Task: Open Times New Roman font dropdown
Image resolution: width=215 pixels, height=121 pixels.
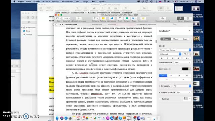Action: point(175,50)
